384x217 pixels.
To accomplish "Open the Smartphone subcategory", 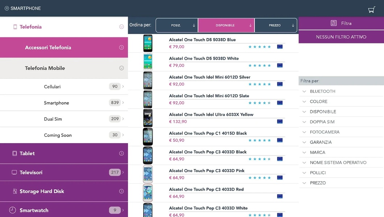I will coord(64,103).
